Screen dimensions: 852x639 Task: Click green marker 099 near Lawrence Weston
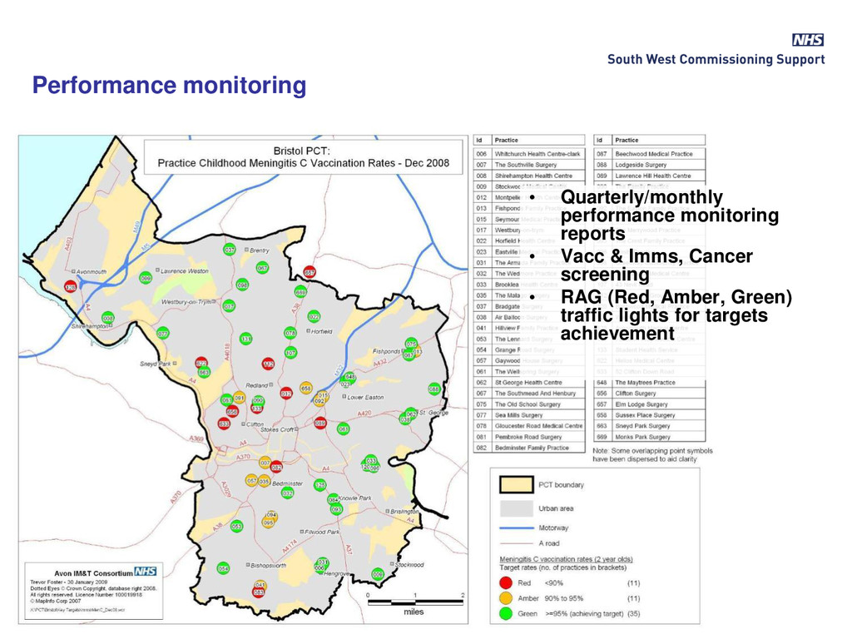(x=145, y=278)
